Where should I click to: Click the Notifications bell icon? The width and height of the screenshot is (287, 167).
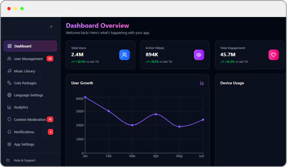9,132
